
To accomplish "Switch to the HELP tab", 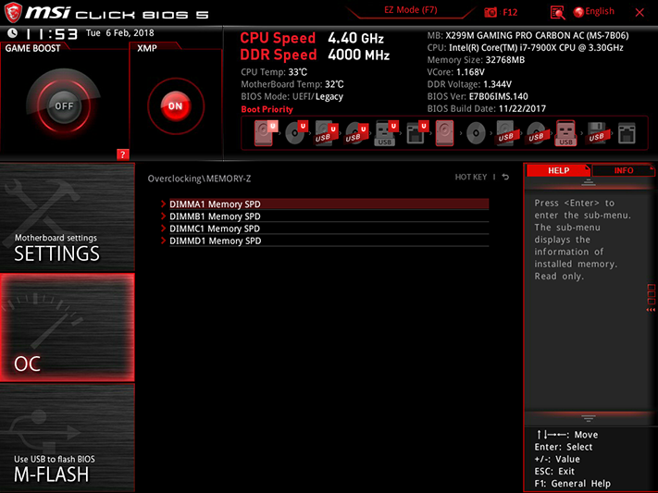I will (x=558, y=170).
